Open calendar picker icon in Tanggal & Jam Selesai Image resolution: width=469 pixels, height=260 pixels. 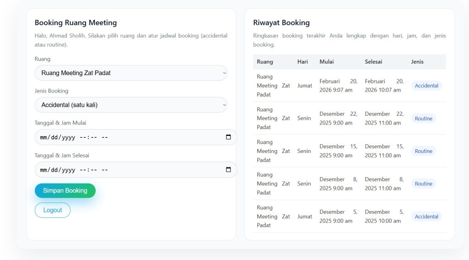(228, 170)
